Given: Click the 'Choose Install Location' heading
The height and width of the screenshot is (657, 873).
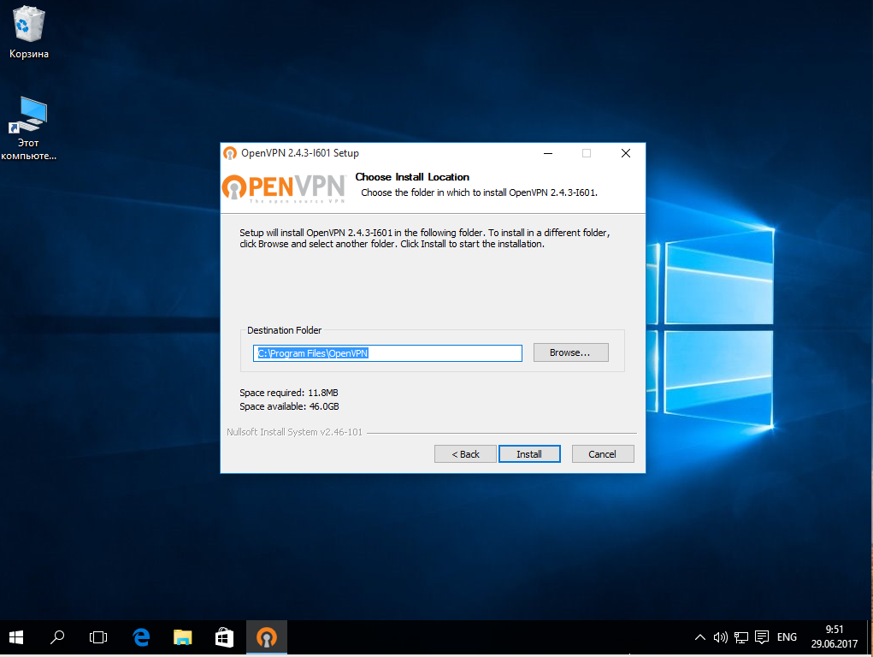Looking at the screenshot, I should tap(412, 177).
